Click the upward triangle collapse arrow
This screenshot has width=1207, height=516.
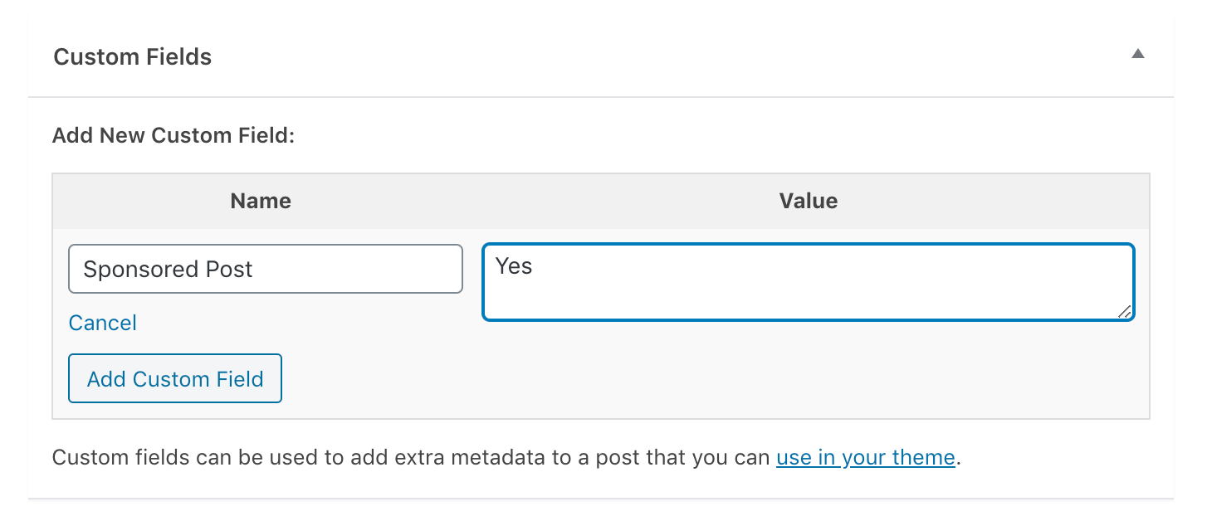click(x=1137, y=53)
